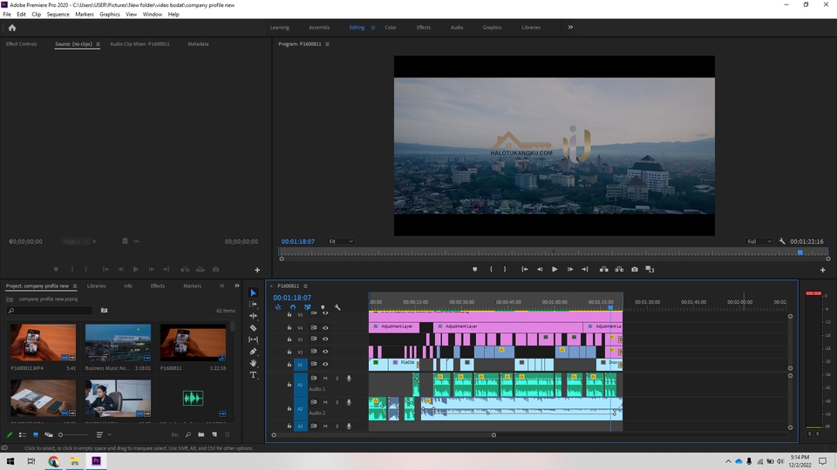The image size is (837, 470).
Task: Toggle V1 track output eye
Action: [325, 365]
